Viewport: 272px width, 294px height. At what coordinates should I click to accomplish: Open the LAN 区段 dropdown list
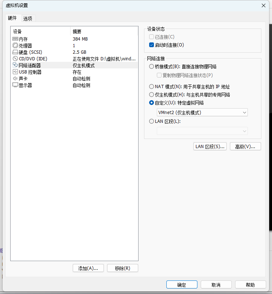click(202, 131)
